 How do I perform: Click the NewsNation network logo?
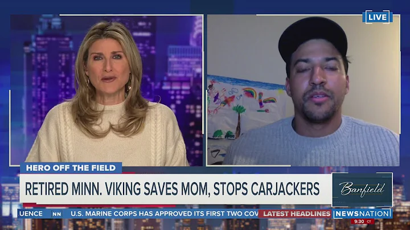pyautogui.click(x=362, y=213)
